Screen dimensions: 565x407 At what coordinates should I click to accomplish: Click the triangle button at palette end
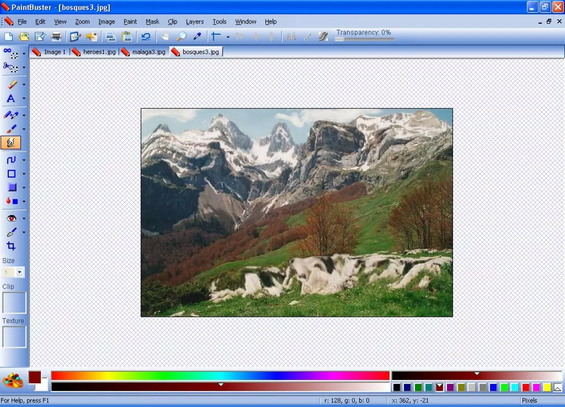pos(557,388)
